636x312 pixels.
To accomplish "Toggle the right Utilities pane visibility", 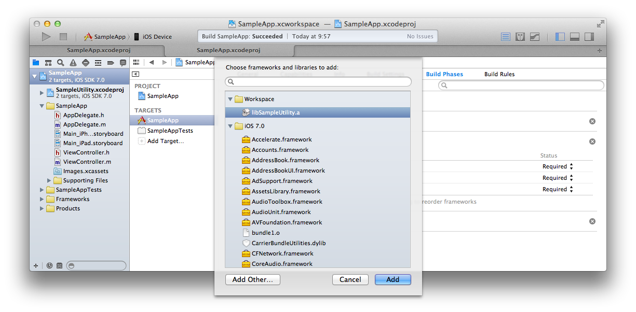I will pos(589,37).
